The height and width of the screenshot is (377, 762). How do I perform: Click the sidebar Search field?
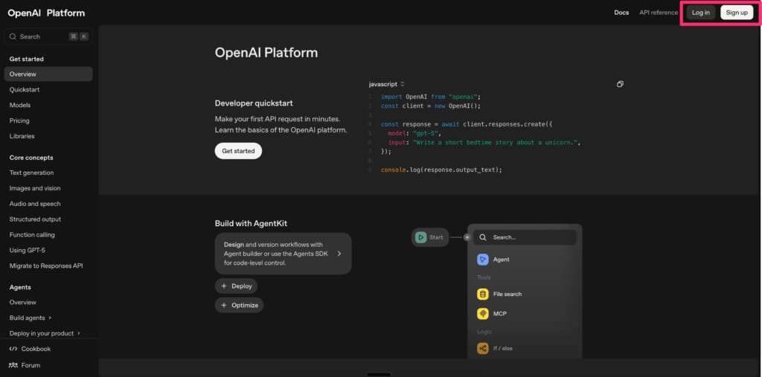tap(48, 36)
